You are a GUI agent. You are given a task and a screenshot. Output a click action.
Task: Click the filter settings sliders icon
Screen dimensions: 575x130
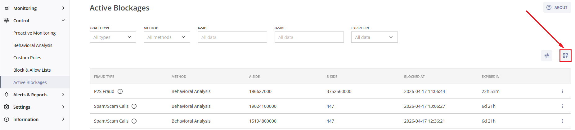(547, 56)
